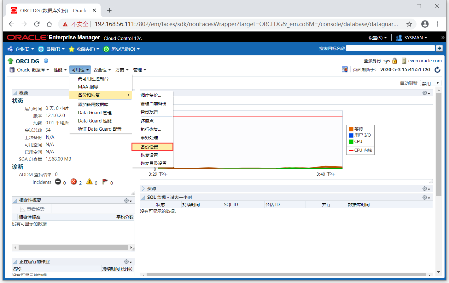The height and width of the screenshot is (283, 449).
Task: Select 高可用性控制台 menu item
Action: coord(101,79)
